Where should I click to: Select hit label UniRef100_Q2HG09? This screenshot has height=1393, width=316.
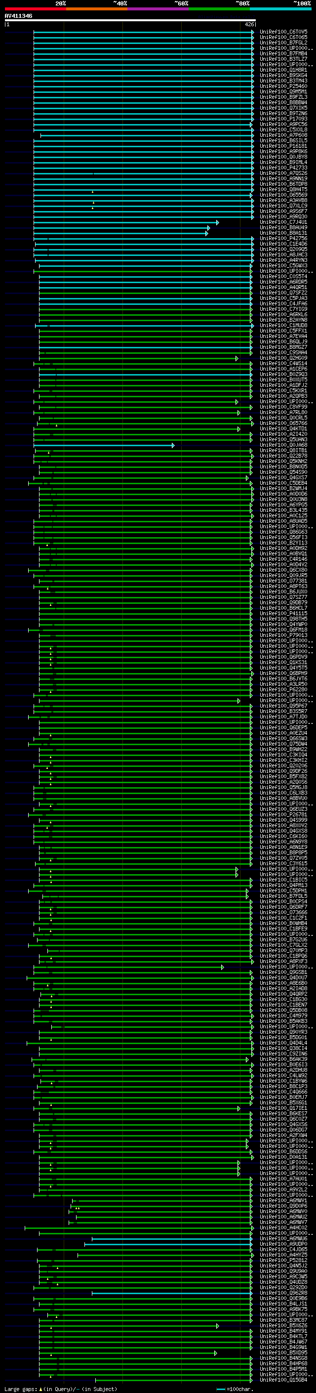(x=283, y=358)
